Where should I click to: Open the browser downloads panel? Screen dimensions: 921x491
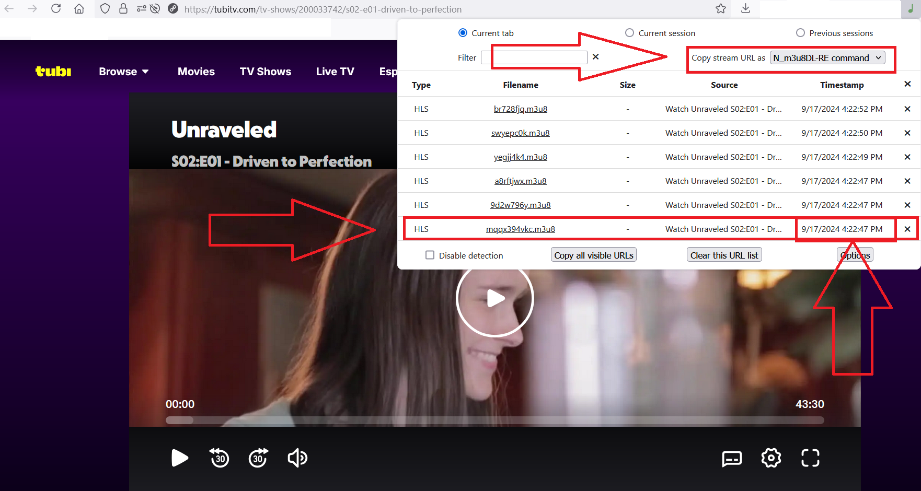(746, 9)
